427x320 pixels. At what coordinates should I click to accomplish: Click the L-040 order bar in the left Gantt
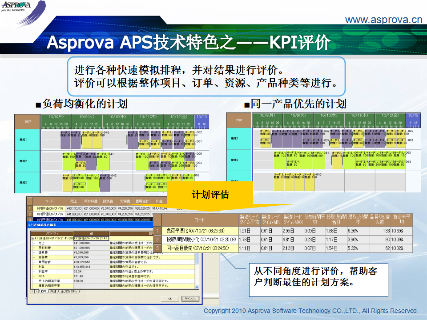click(97, 141)
